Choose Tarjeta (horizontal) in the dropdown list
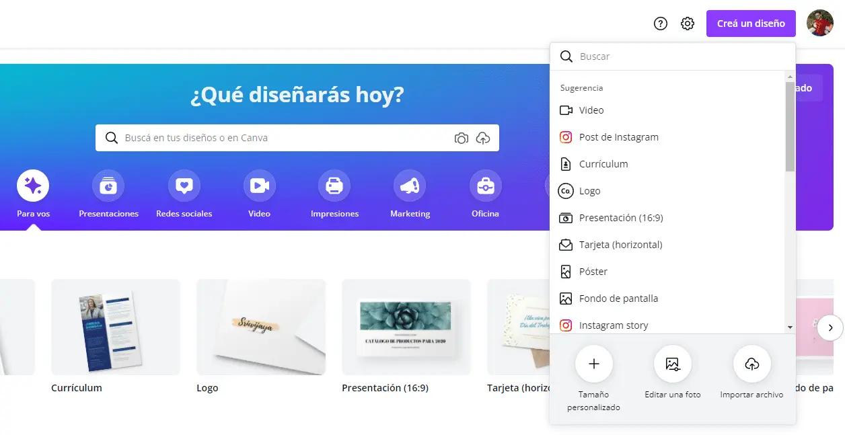The height and width of the screenshot is (435, 845). click(x=667, y=245)
